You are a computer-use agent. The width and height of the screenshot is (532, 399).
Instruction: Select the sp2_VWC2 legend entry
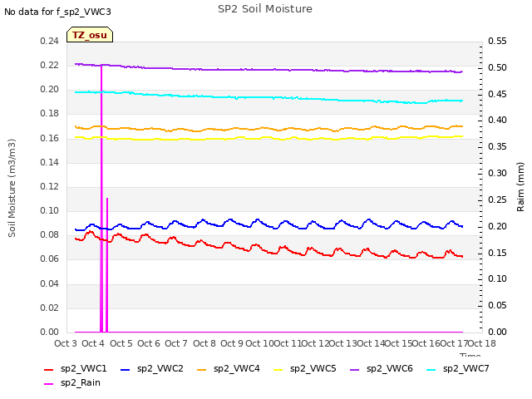(x=152, y=368)
